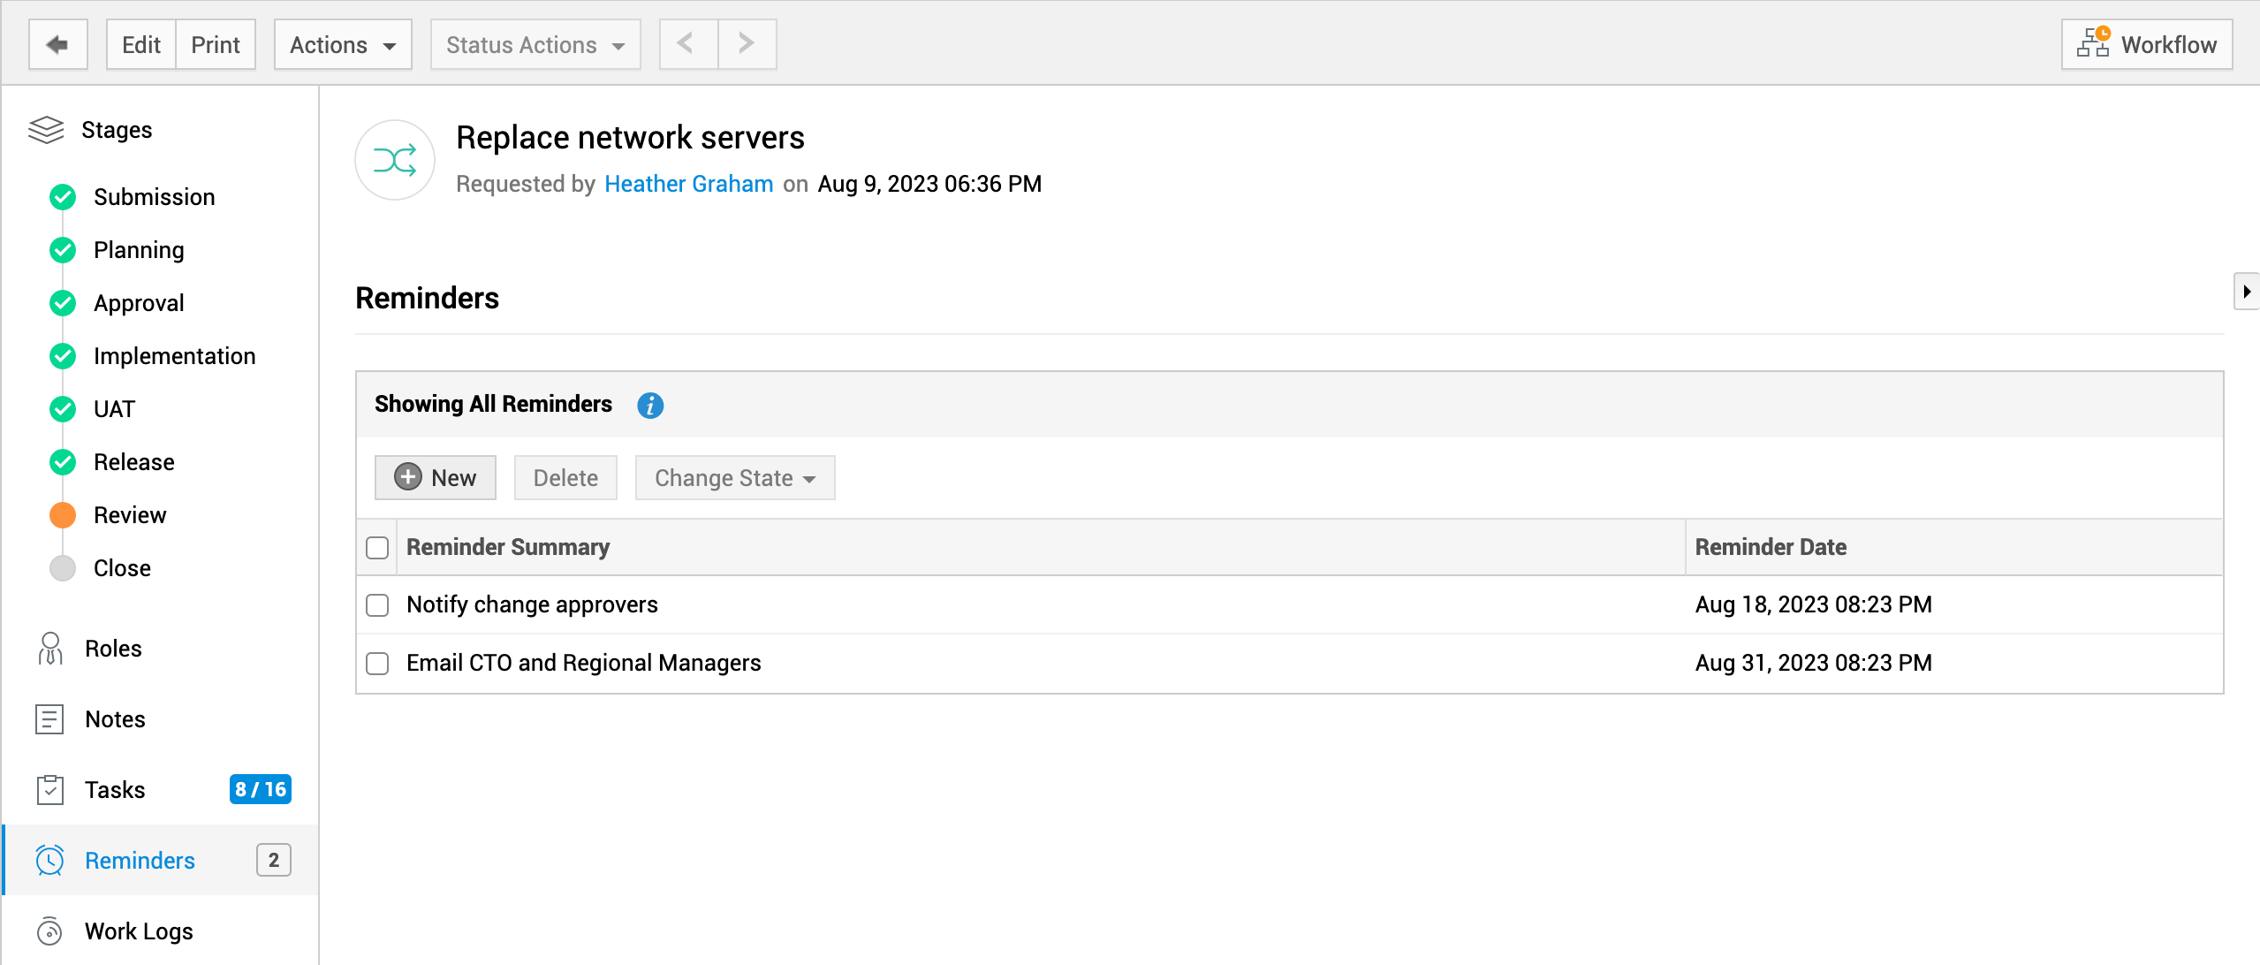Expand the Change State dropdown
Screen dimensions: 2260x965
(x=734, y=478)
